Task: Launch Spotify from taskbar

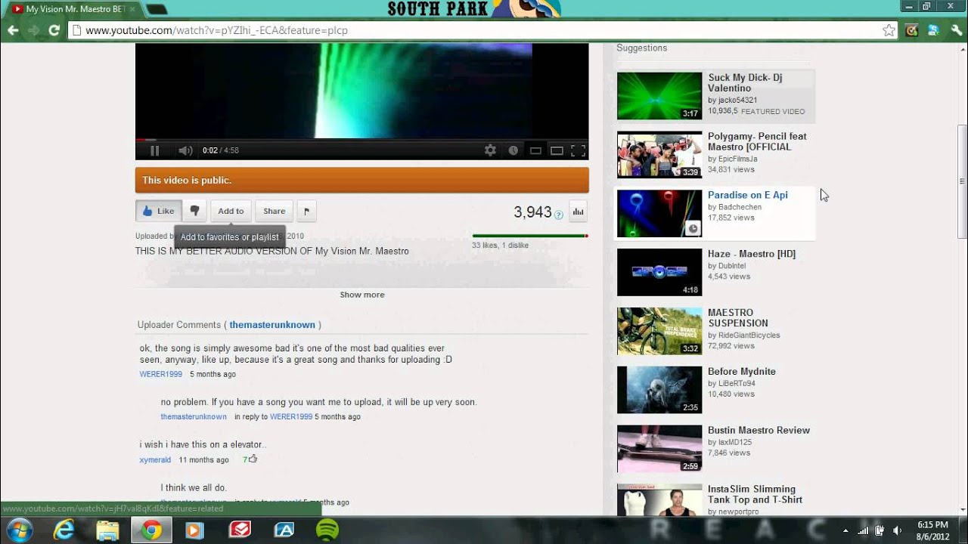Action: [327, 530]
